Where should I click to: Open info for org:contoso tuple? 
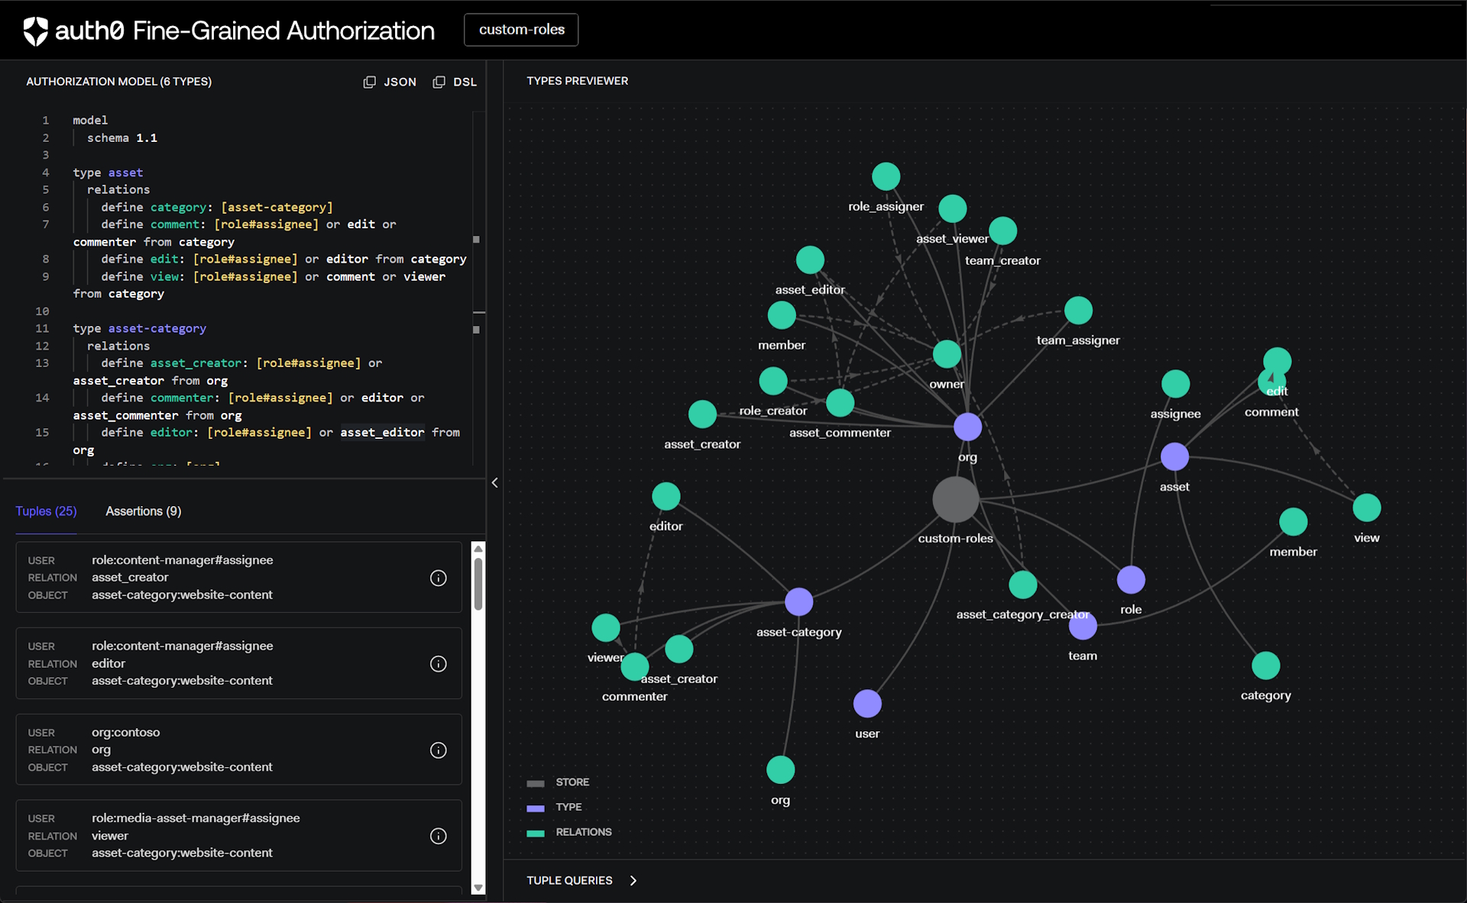point(438,750)
